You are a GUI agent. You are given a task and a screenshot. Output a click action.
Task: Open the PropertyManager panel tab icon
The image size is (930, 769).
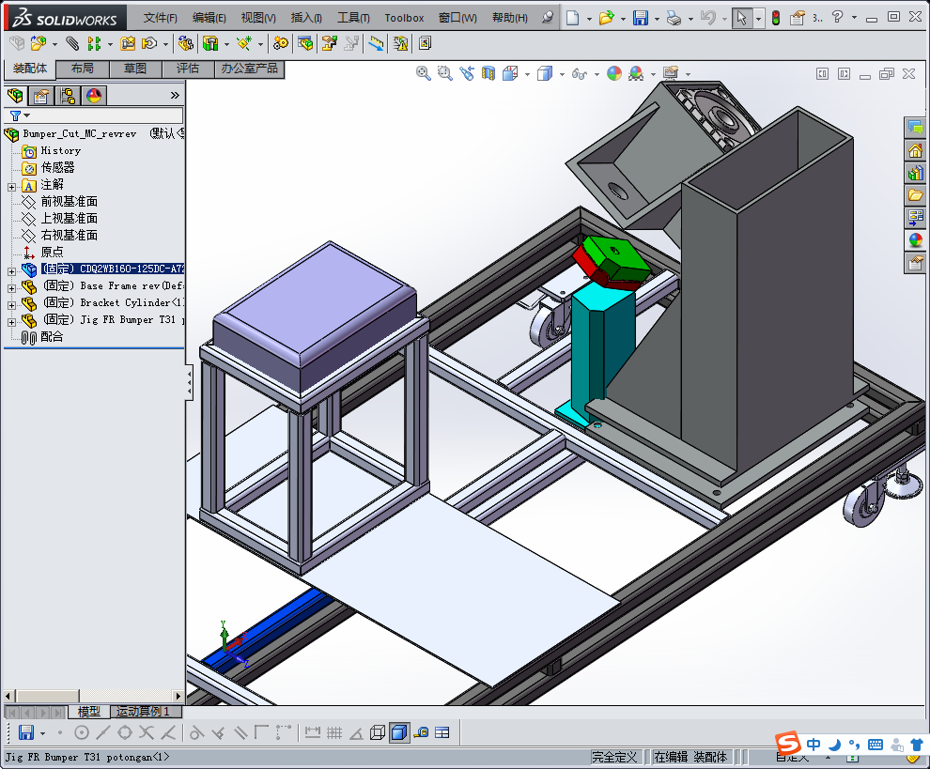(x=40, y=96)
